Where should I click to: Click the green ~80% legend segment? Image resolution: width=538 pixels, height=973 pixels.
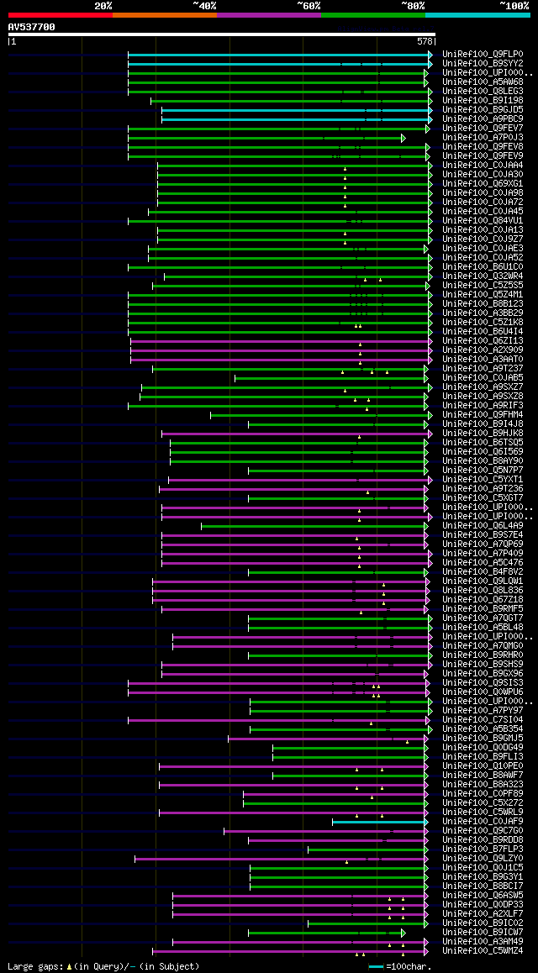click(x=373, y=14)
